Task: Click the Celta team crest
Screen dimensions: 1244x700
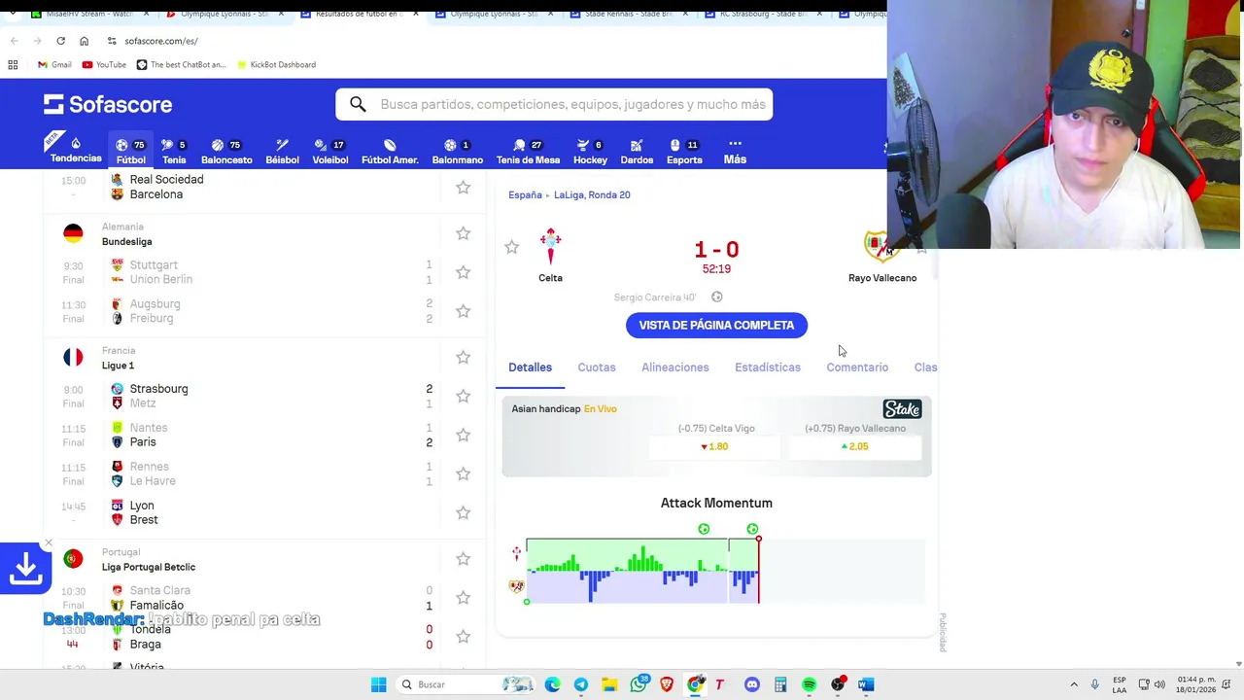Action: [550, 247]
